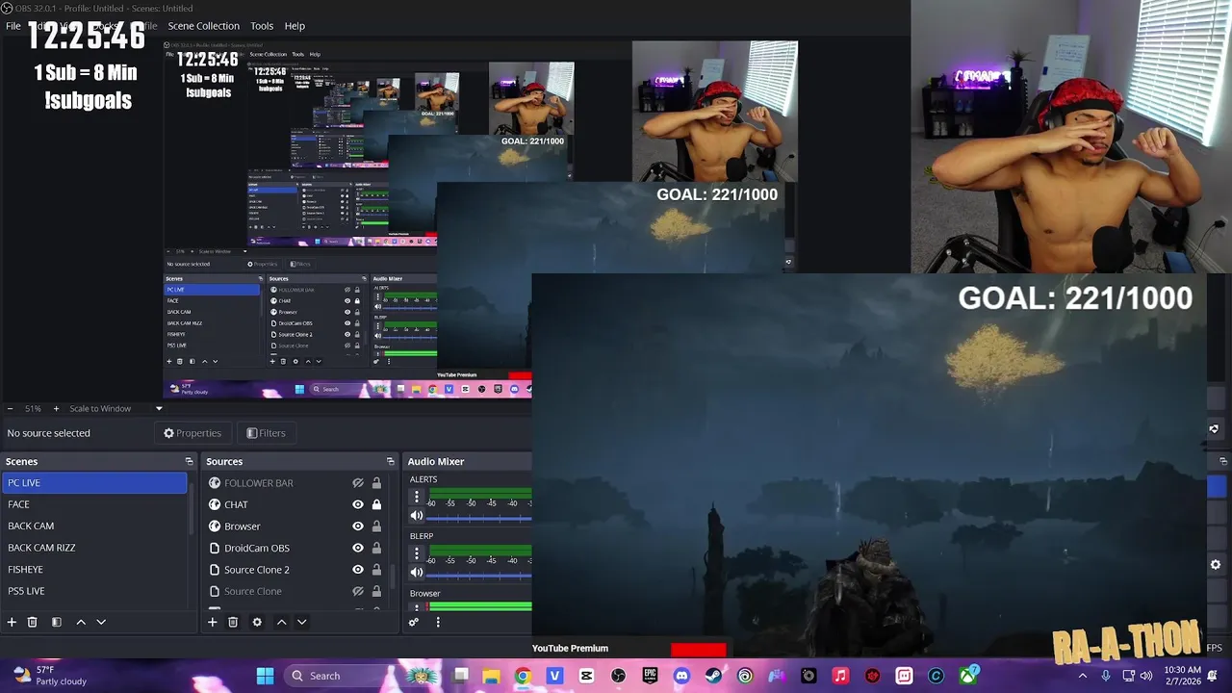1232x693 pixels.
Task: Open Epic Games Launcher from taskbar
Action: pyautogui.click(x=650, y=676)
